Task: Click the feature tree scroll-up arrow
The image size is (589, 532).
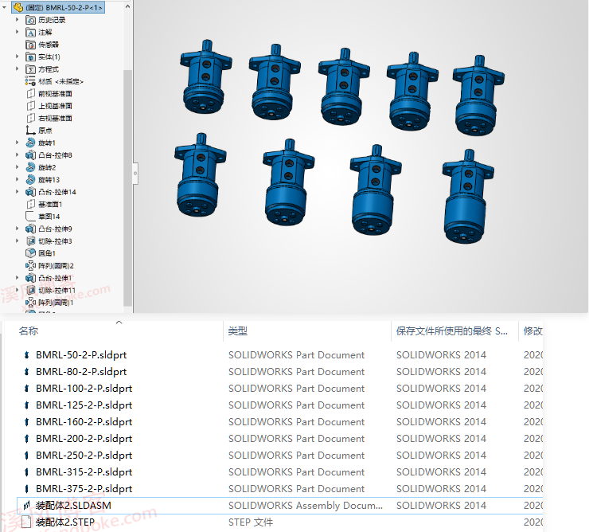Action: (x=127, y=6)
